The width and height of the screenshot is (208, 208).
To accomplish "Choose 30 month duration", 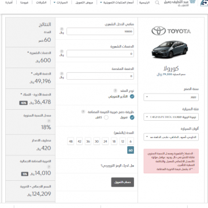I will click(x=96, y=142).
